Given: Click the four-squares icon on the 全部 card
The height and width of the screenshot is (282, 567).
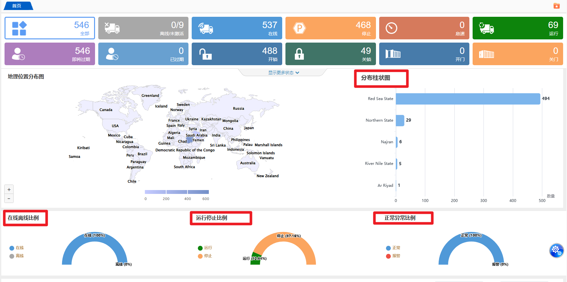Looking at the screenshot, I should [x=19, y=28].
